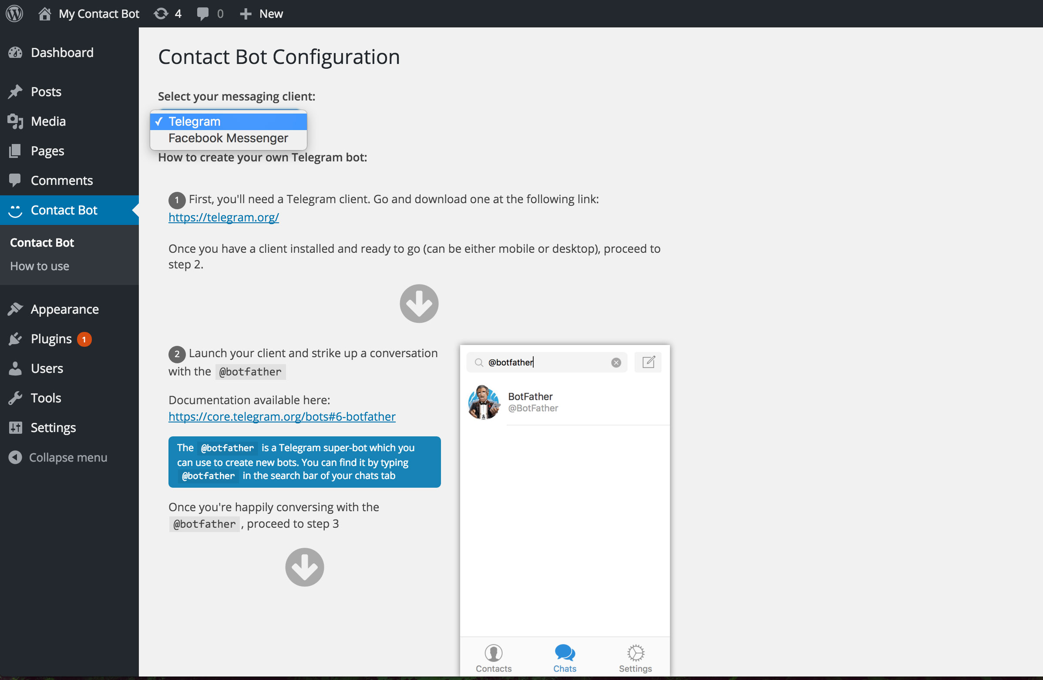Viewport: 1043px width, 680px height.
Task: Clear the @botfather search field
Action: tap(616, 362)
